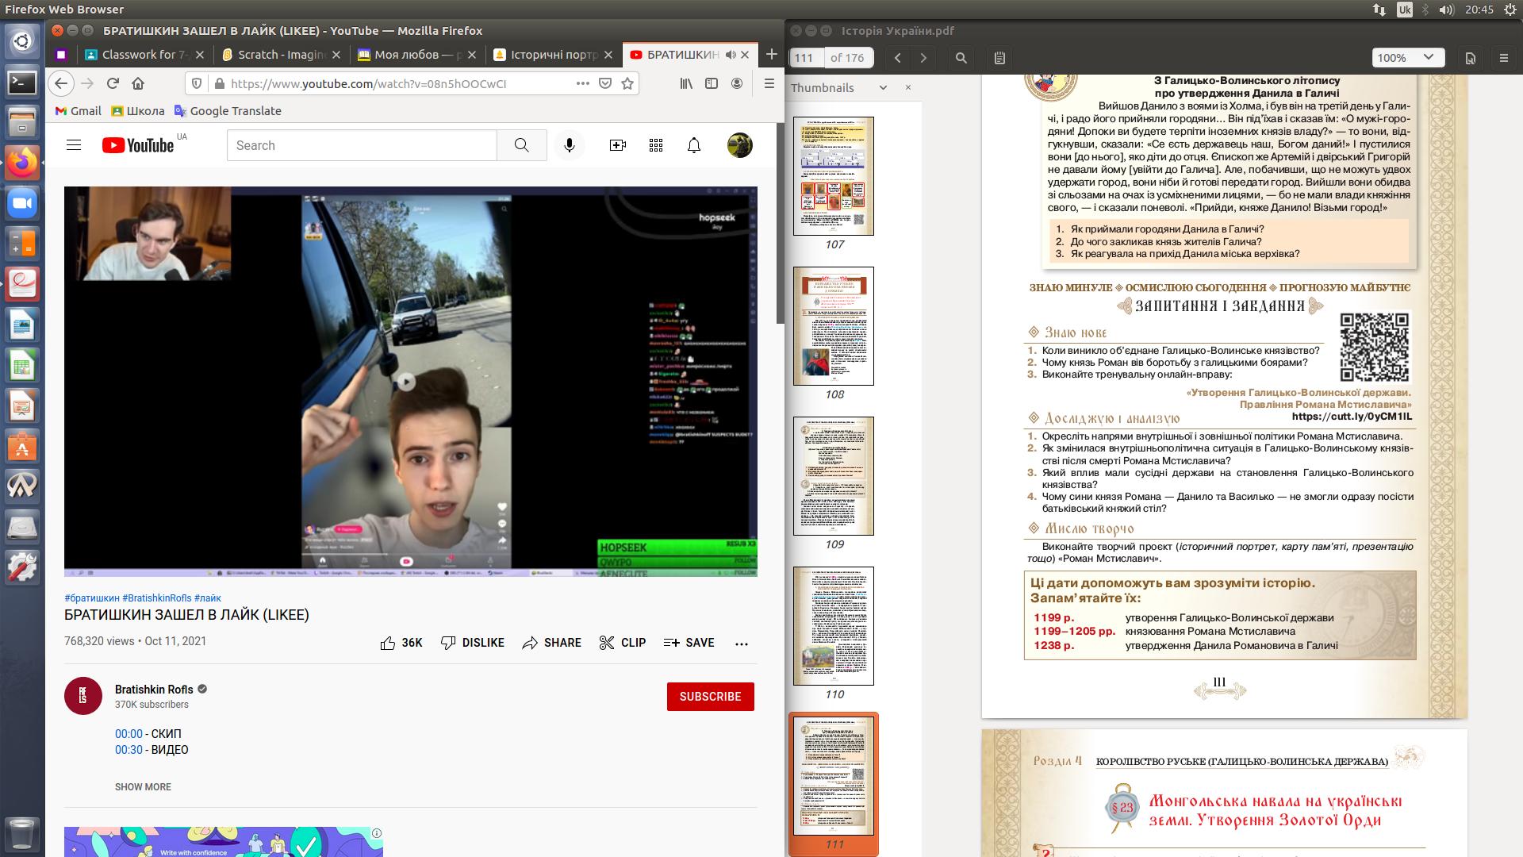This screenshot has width=1523, height=857.
Task: Go to the next PDF page arrow
Action: pos(923,58)
